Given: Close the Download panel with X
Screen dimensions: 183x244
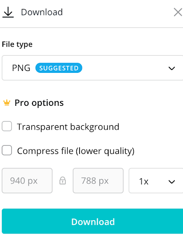Looking at the screenshot, I should point(178,12).
